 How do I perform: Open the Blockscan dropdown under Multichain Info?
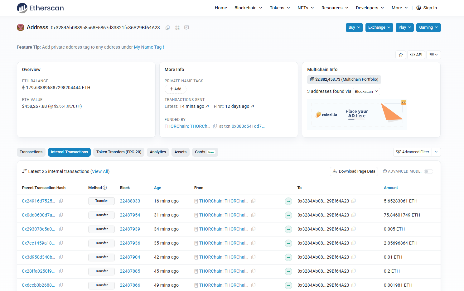pos(366,91)
